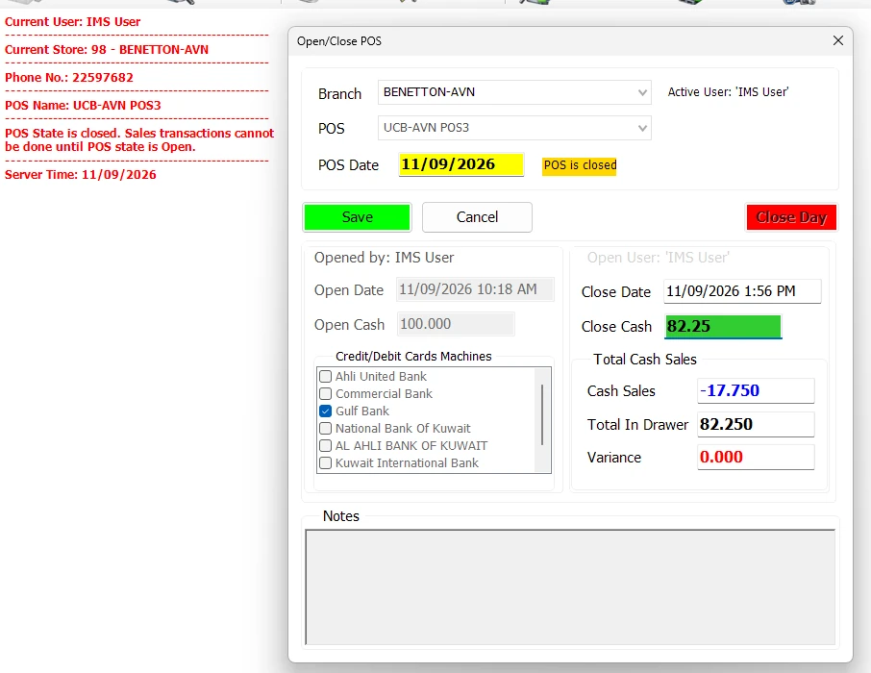Click the 'POS is closed' status label
This screenshot has height=673, width=871.
tap(580, 165)
